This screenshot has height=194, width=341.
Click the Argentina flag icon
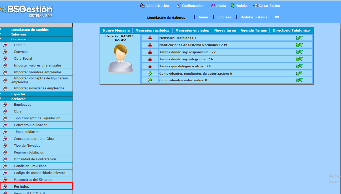[x=277, y=17]
